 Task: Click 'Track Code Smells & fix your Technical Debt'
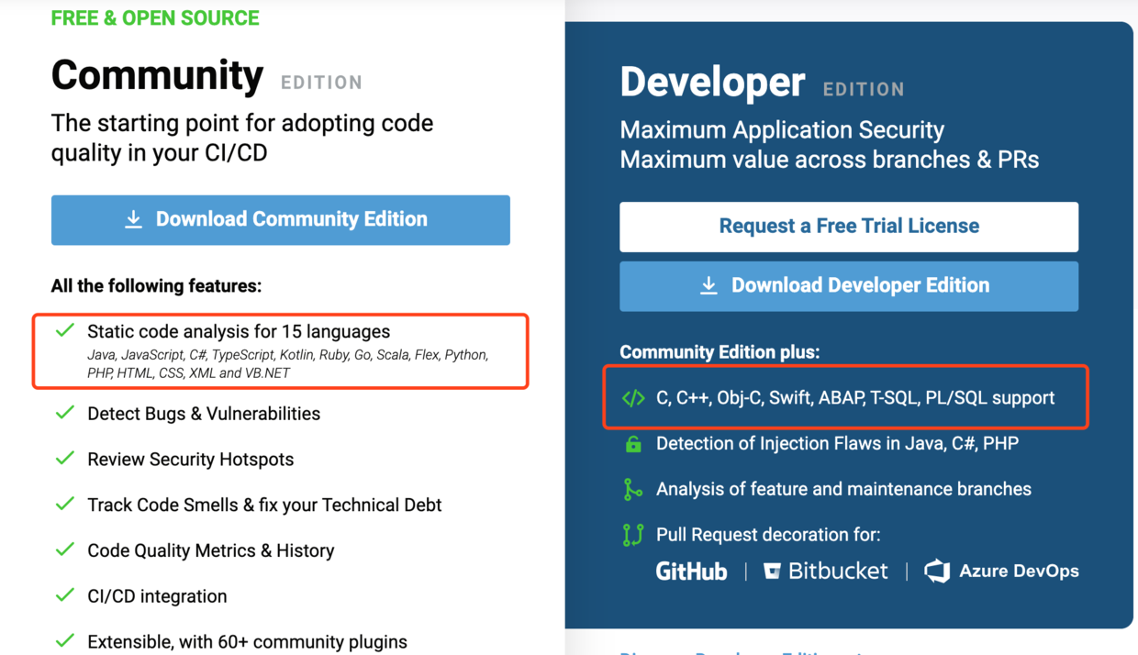(x=264, y=505)
